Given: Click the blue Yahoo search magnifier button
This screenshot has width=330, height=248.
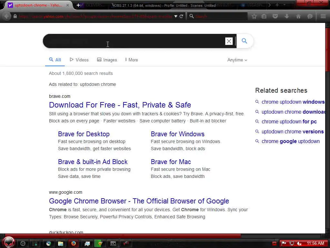Looking at the screenshot, I should 244,41.
